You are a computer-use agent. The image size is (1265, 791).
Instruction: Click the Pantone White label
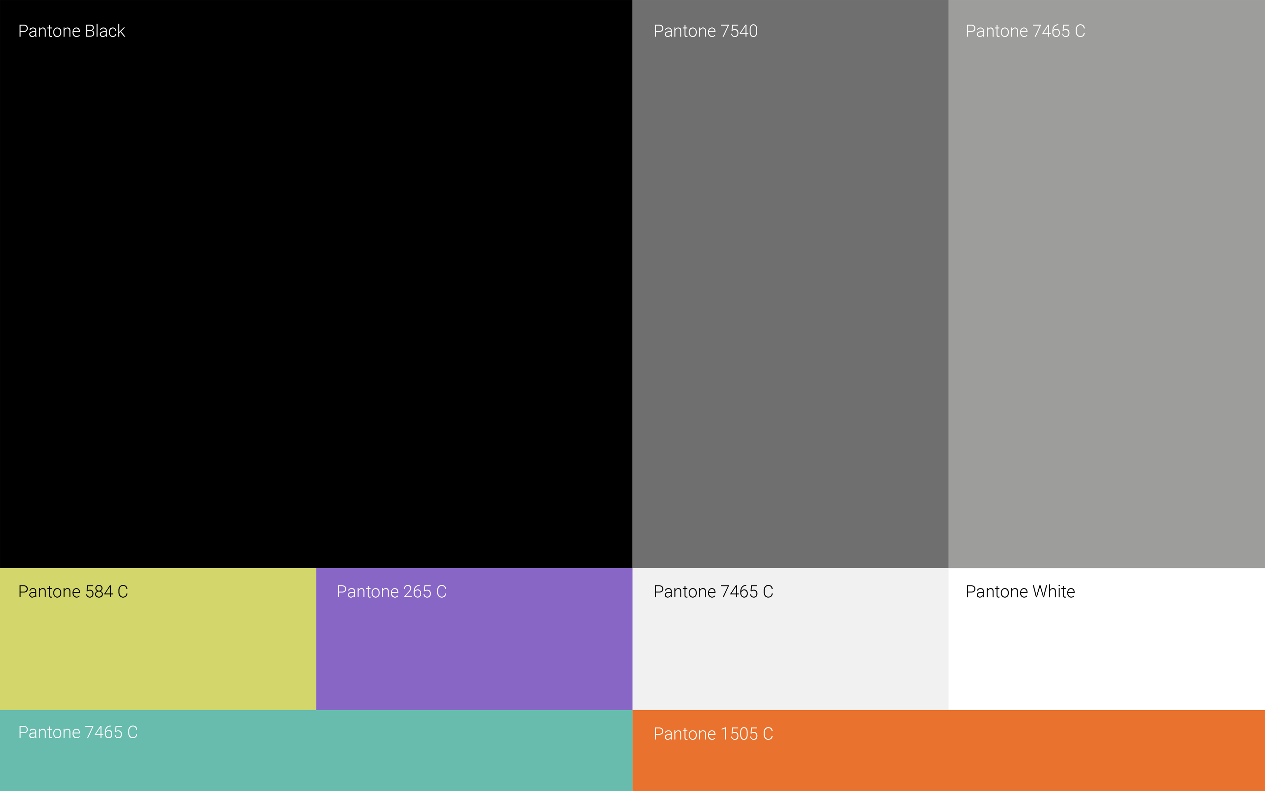click(1020, 592)
